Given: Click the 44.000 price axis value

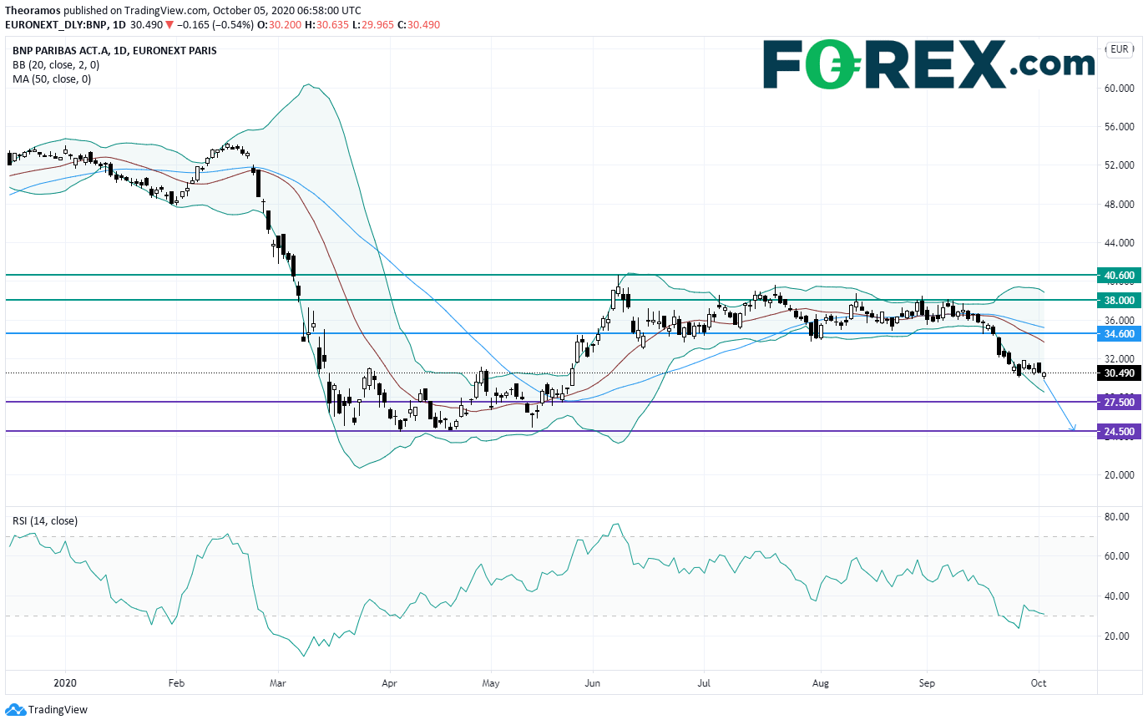Looking at the screenshot, I should click(1119, 243).
